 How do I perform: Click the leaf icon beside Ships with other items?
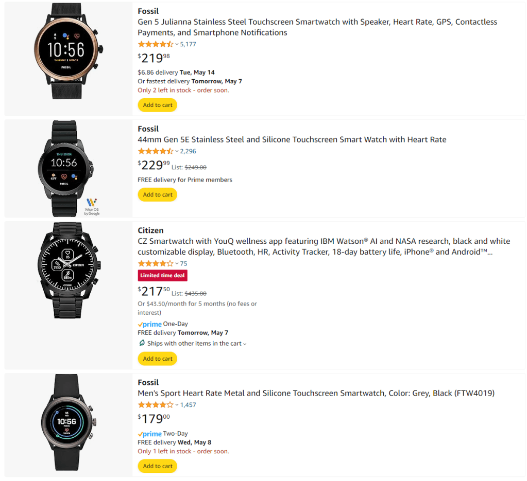pyautogui.click(x=142, y=343)
